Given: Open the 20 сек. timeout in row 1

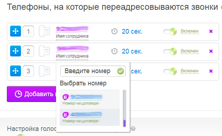Looking at the screenshot, I should 132,31.
